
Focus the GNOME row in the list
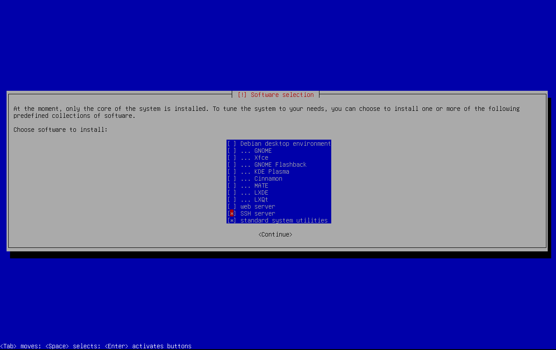(x=263, y=151)
